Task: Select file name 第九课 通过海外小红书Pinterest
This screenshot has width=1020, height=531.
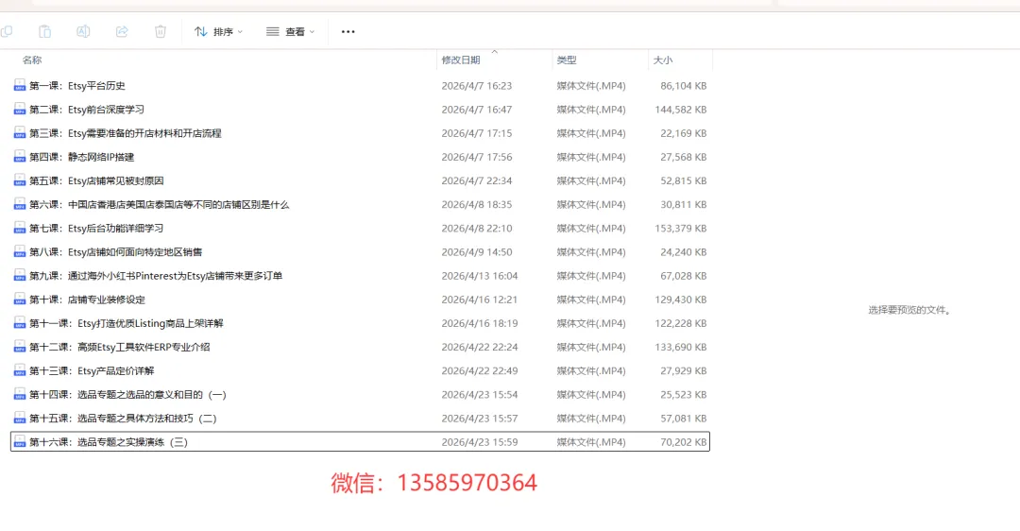Action: tap(156, 275)
